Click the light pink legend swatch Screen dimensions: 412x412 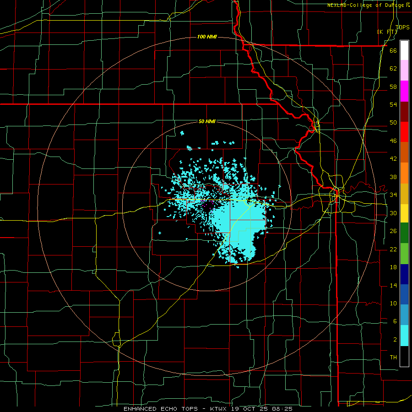(404, 70)
